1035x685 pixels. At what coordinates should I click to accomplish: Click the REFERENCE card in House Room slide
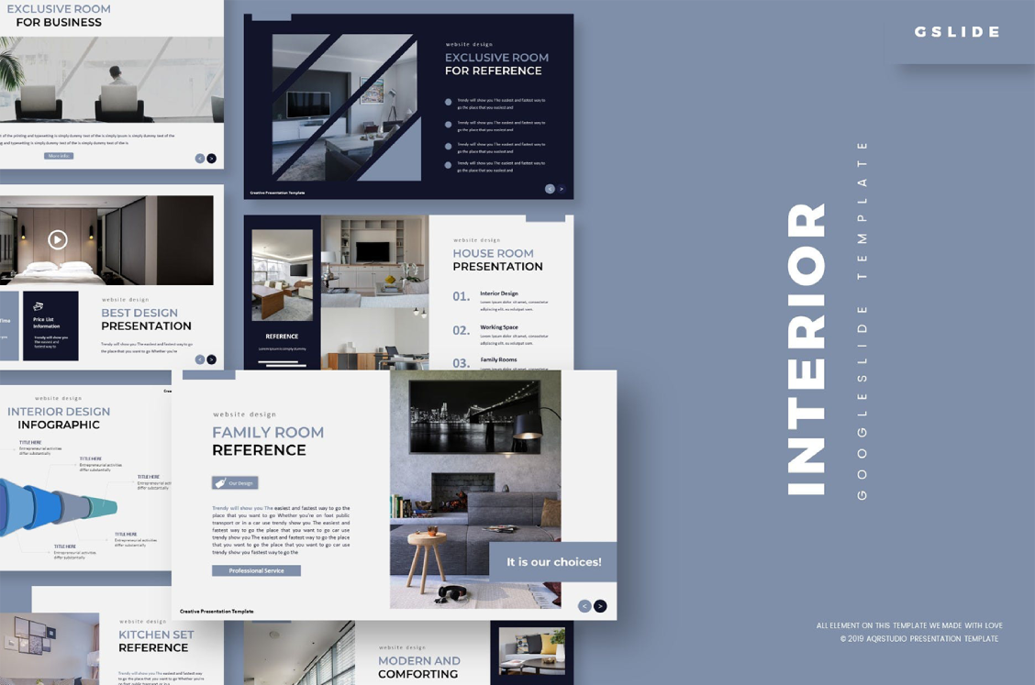(x=283, y=337)
